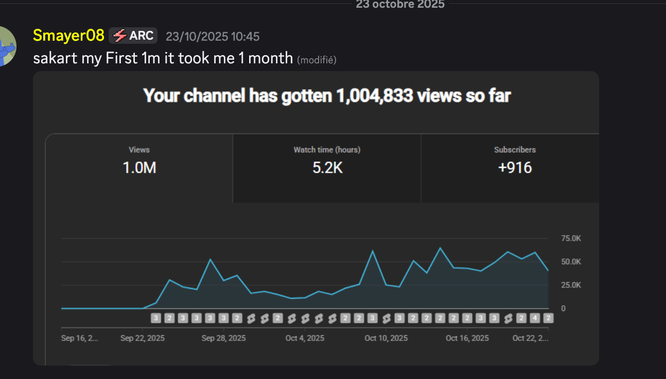
Task: Click the leftmost video marker labeled 3
Action: [x=156, y=318]
